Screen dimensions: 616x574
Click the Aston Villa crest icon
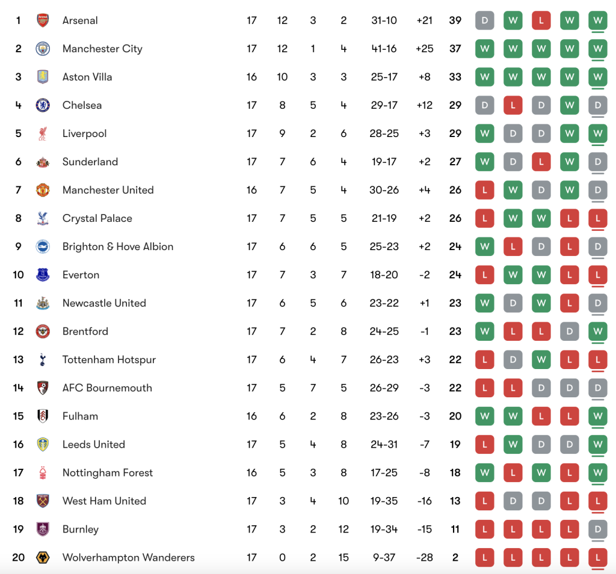click(43, 77)
